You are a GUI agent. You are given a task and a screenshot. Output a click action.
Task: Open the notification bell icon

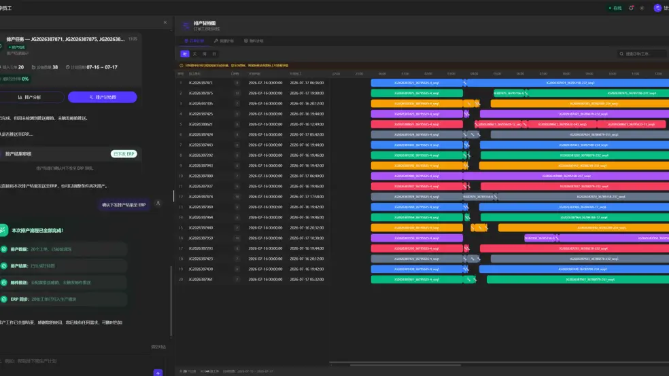click(631, 7)
